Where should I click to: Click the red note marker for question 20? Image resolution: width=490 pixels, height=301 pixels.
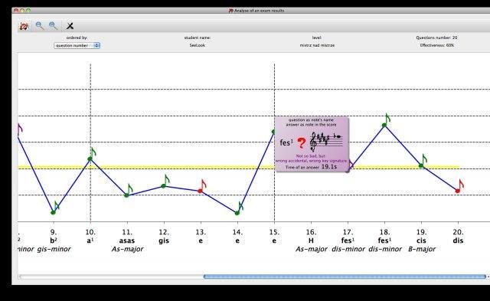coord(459,186)
